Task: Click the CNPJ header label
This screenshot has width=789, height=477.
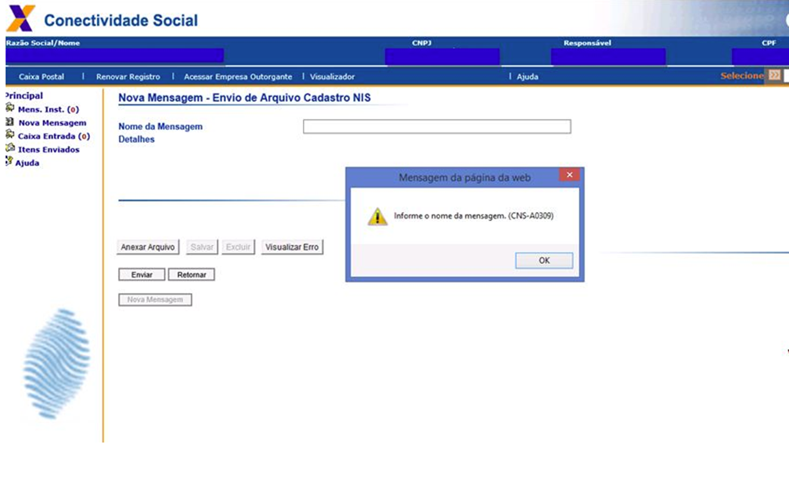Action: pyautogui.click(x=421, y=43)
